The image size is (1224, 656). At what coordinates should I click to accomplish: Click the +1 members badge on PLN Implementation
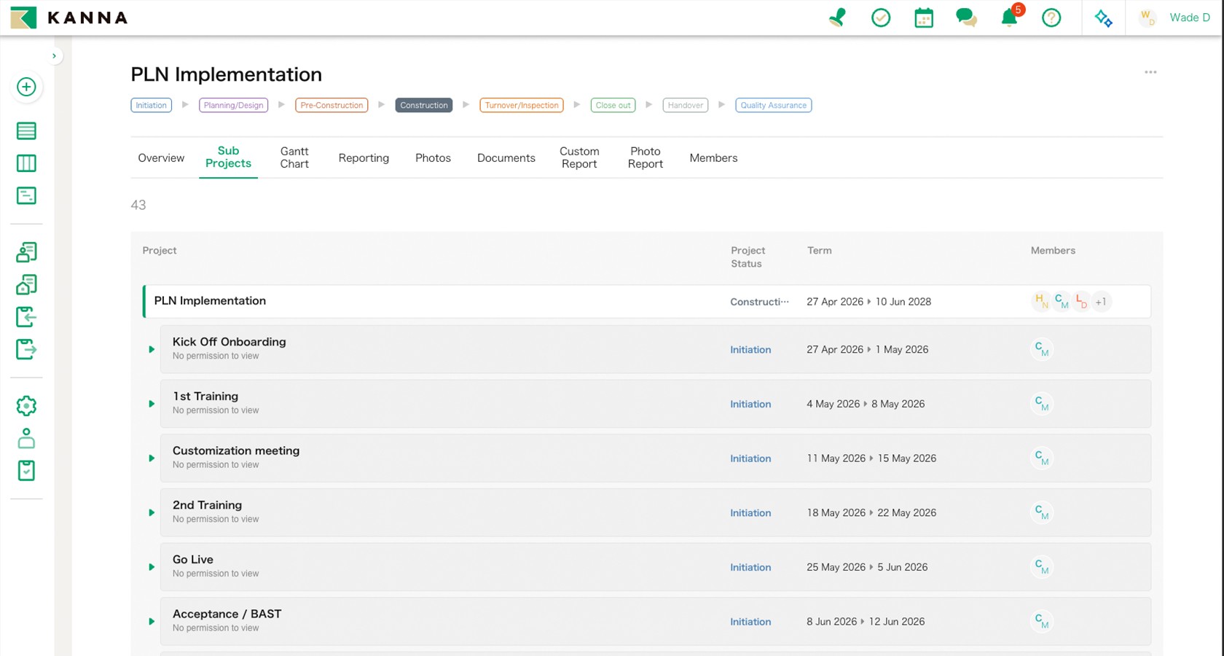pyautogui.click(x=1101, y=302)
